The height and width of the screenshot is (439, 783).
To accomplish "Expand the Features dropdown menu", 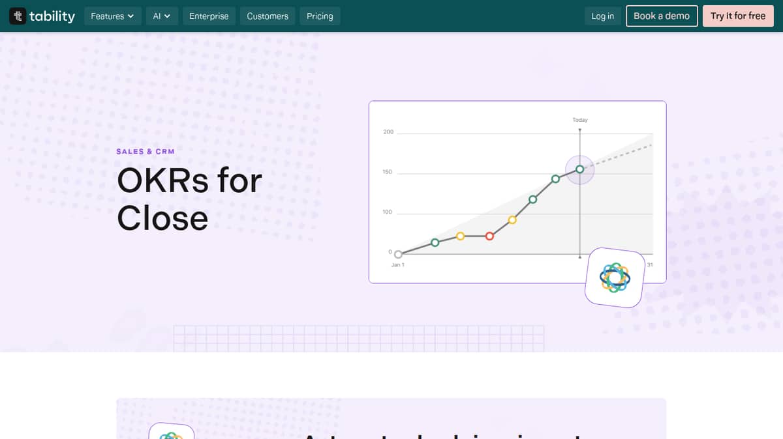I will (112, 16).
